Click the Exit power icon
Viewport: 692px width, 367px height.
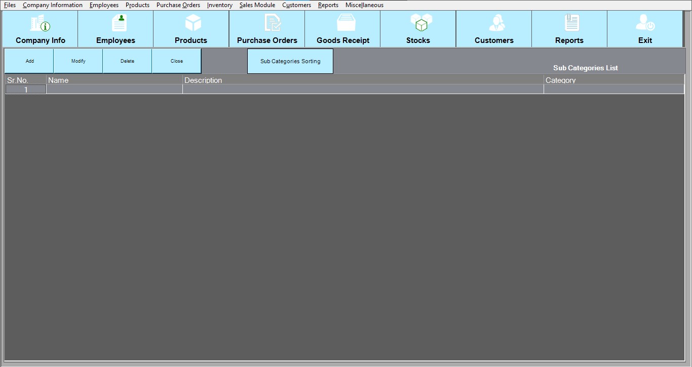click(645, 24)
